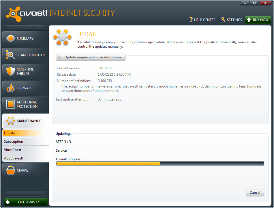Click the Buy Now up-arrow icon

pos(249,20)
